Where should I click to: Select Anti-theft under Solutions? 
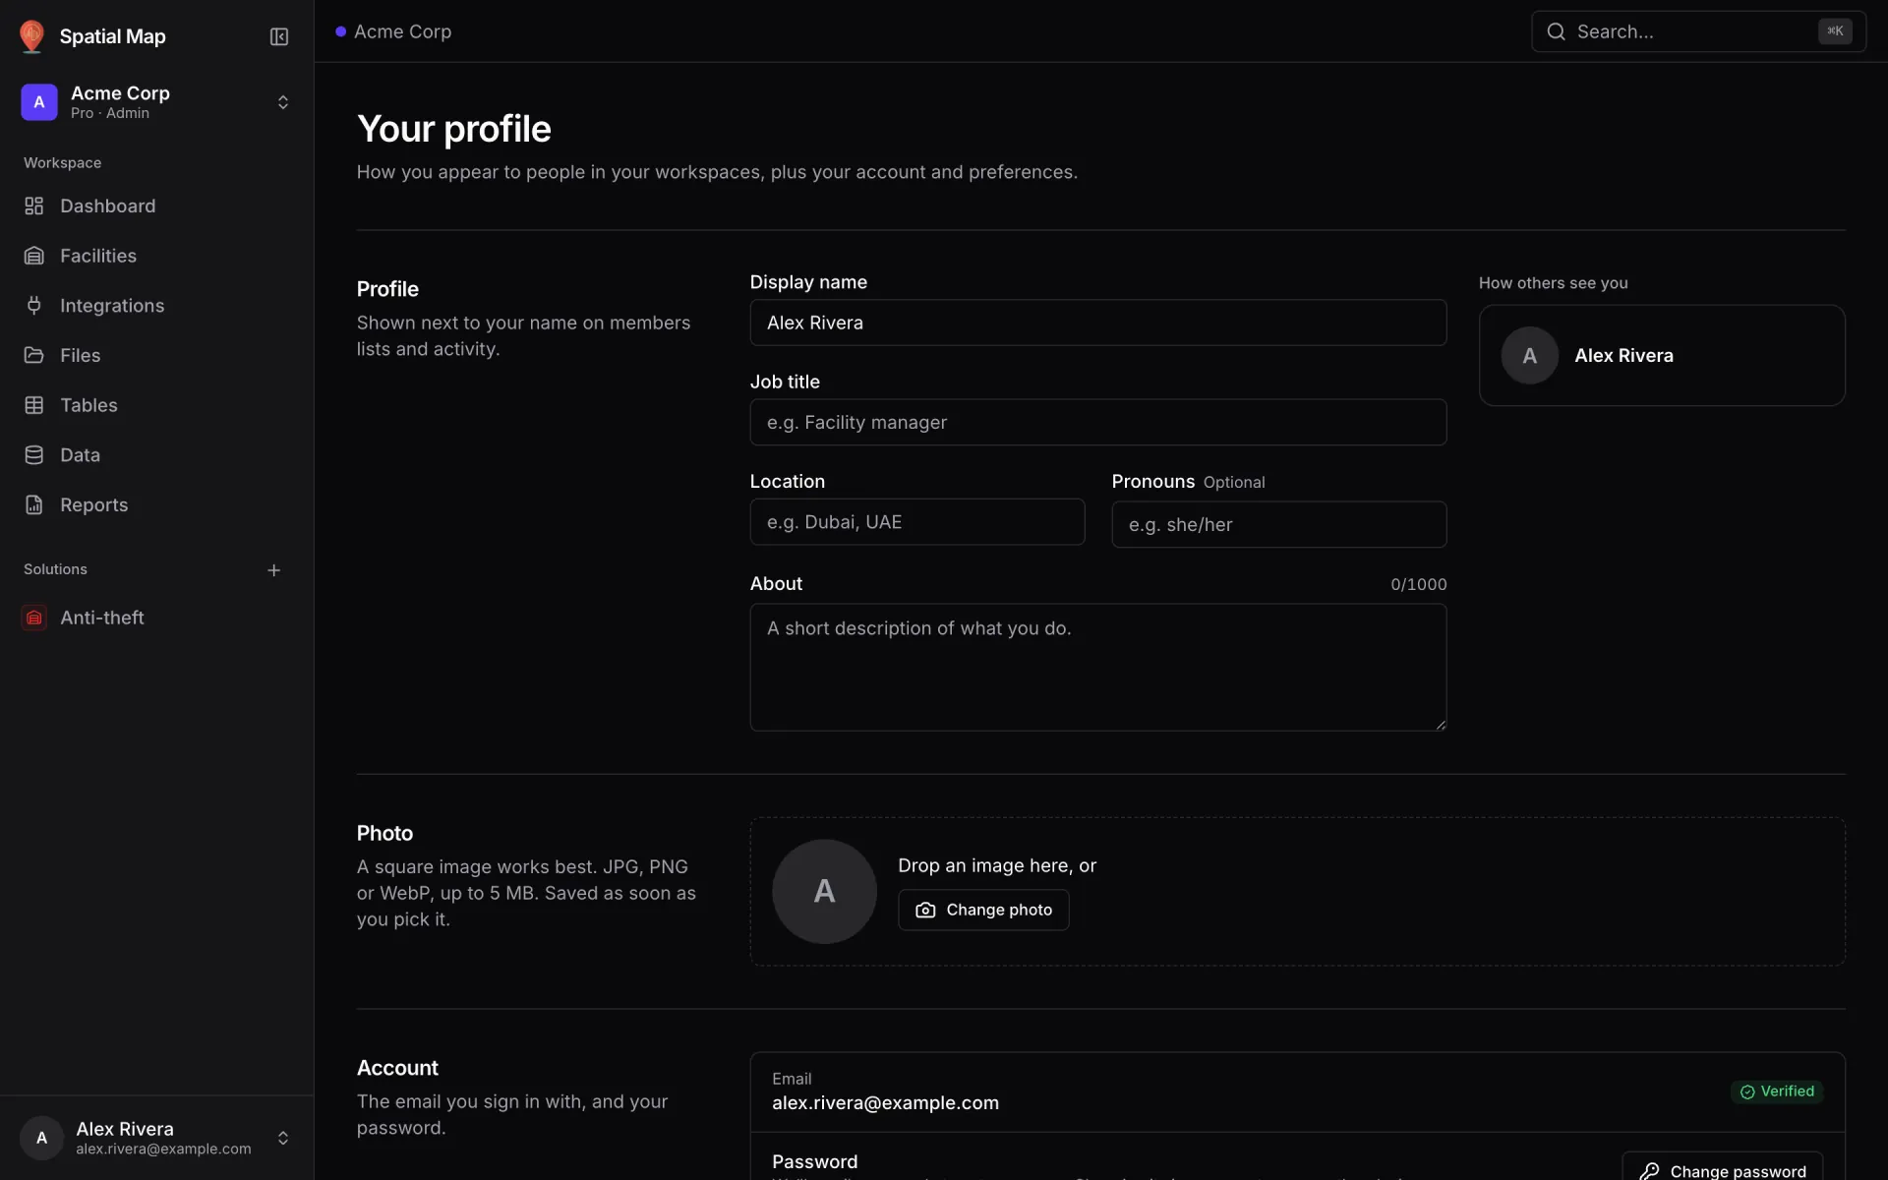(157, 618)
